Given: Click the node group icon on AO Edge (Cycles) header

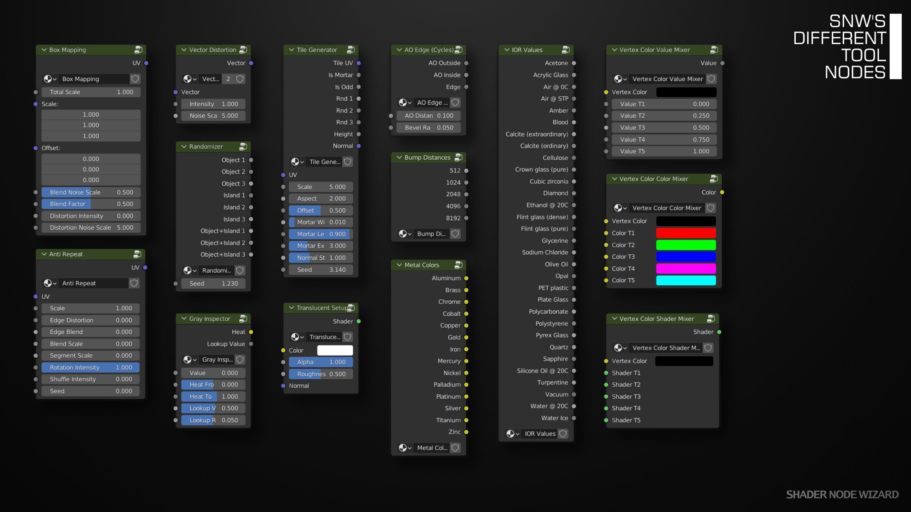Looking at the screenshot, I should pyautogui.click(x=459, y=50).
